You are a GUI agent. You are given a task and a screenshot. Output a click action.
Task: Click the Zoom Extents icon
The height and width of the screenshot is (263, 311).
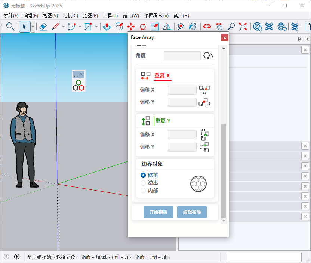242,27
